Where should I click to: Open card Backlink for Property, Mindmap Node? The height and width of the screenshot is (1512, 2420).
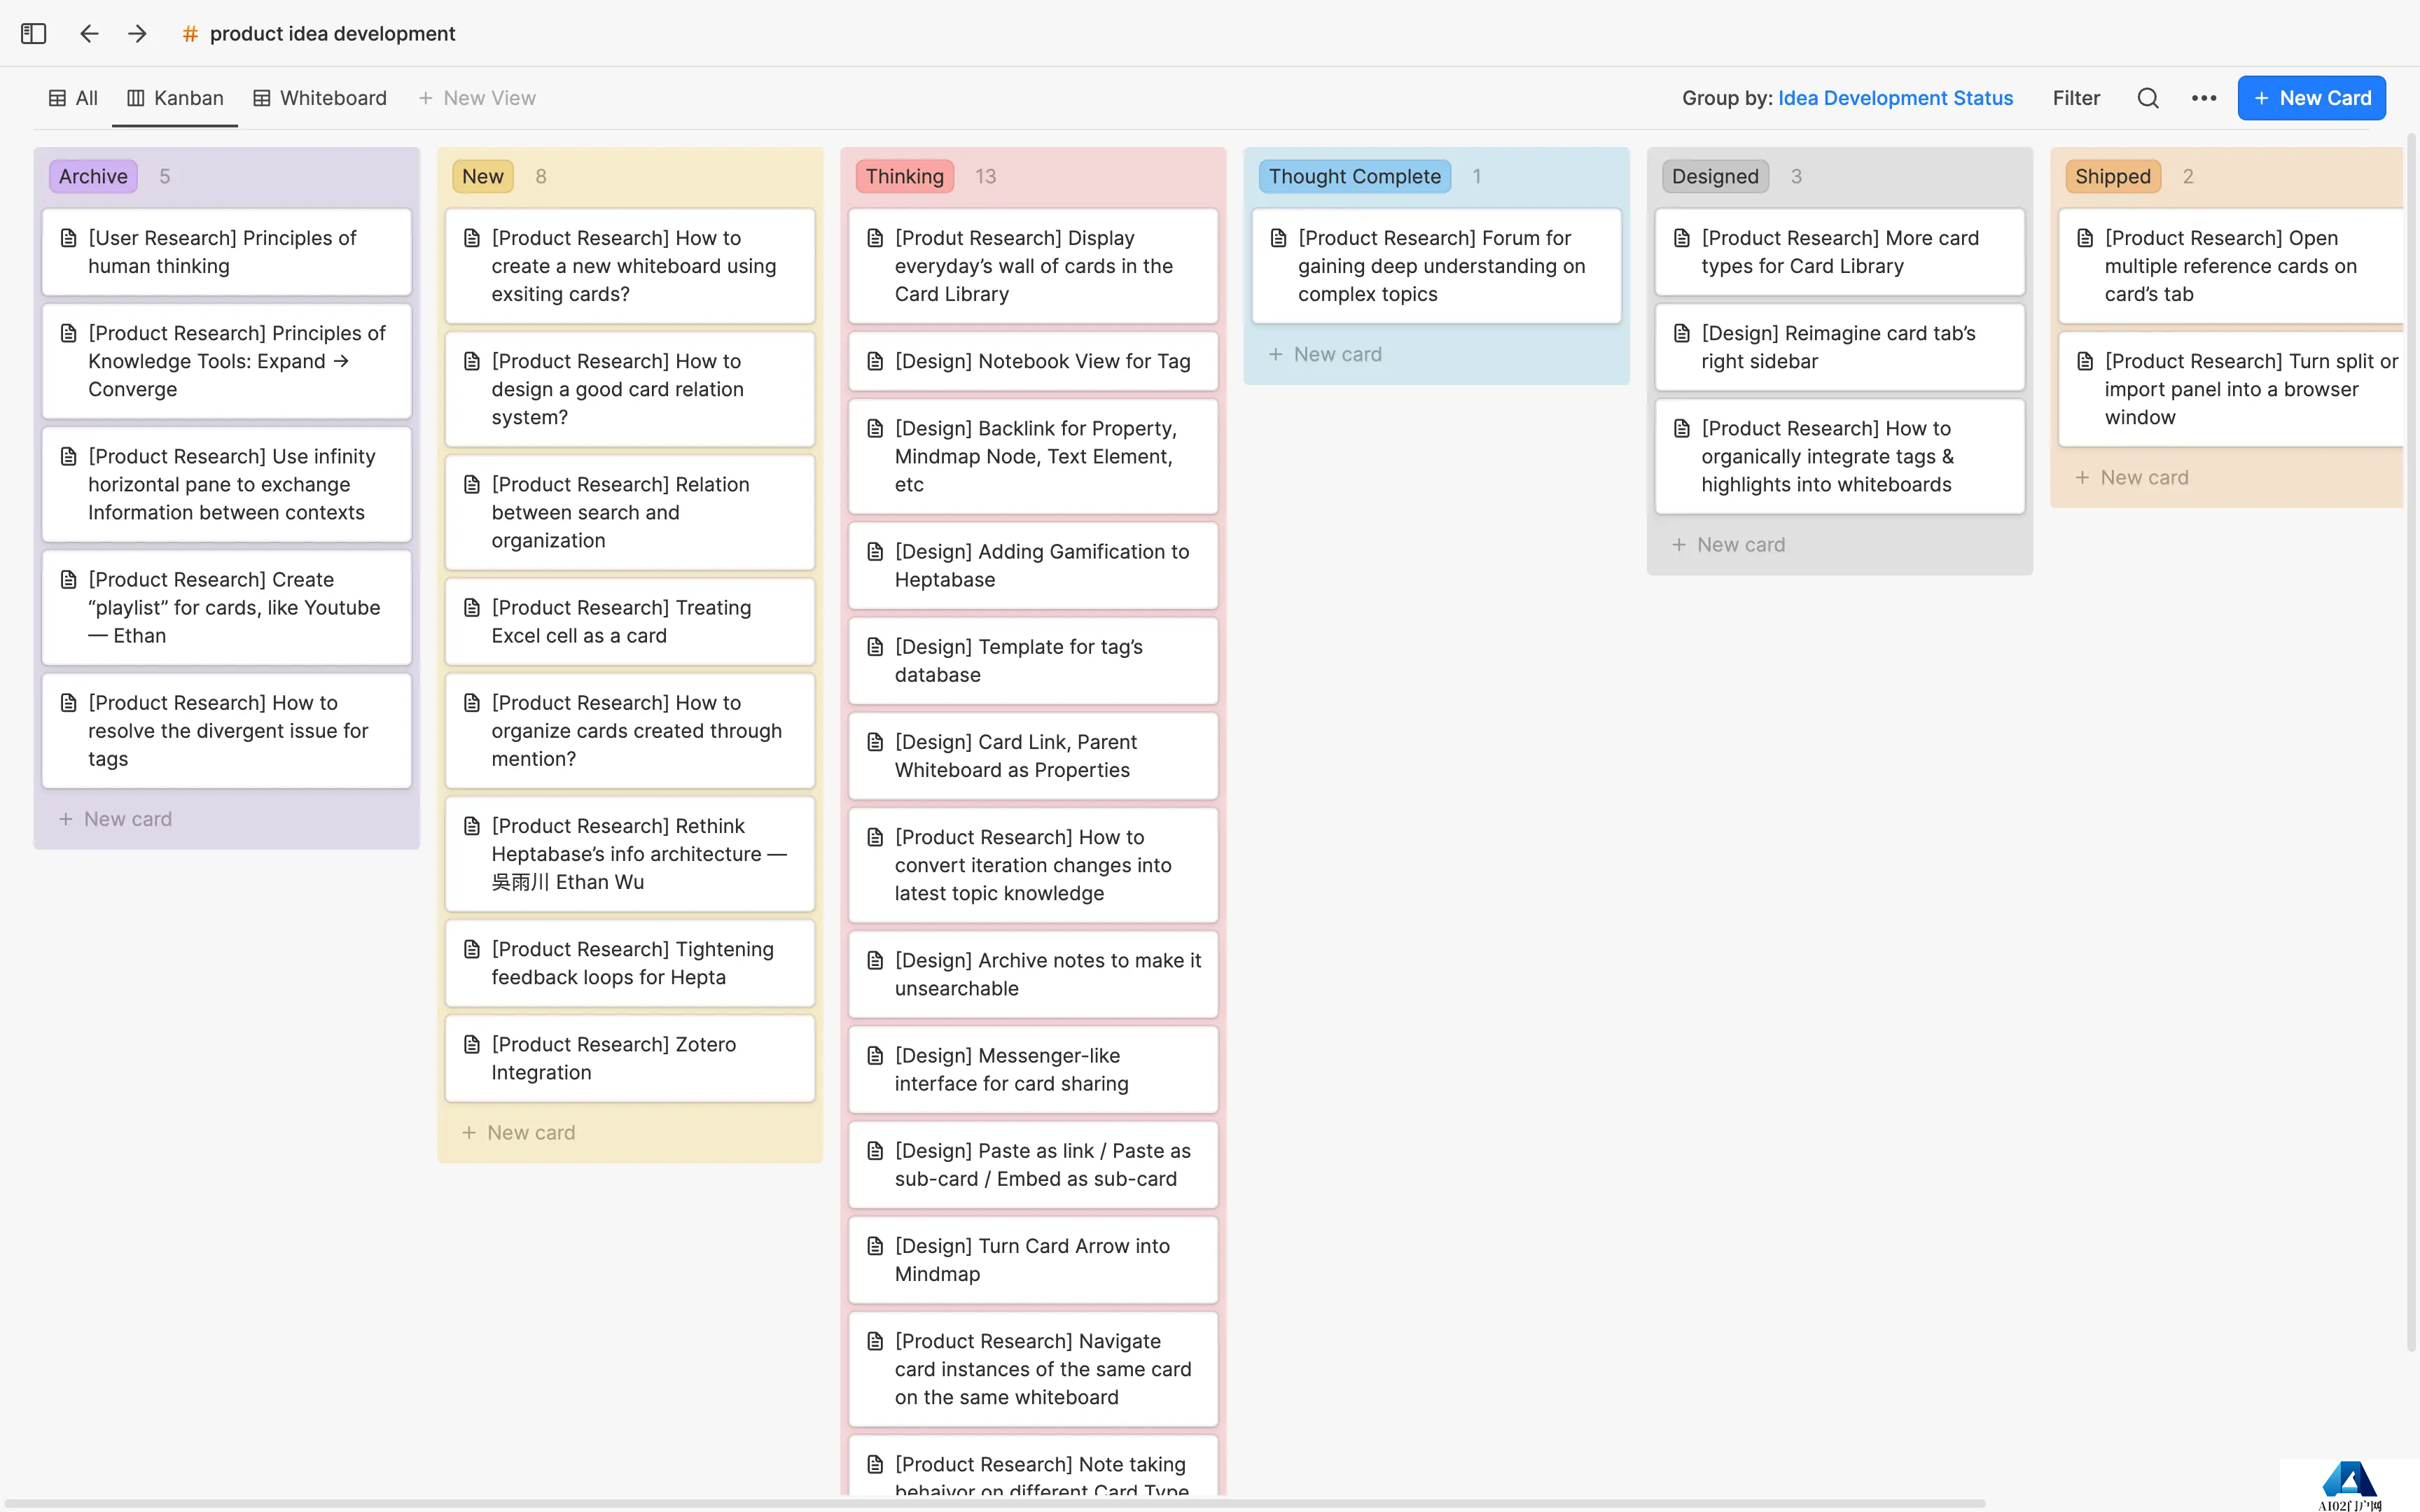point(1033,456)
